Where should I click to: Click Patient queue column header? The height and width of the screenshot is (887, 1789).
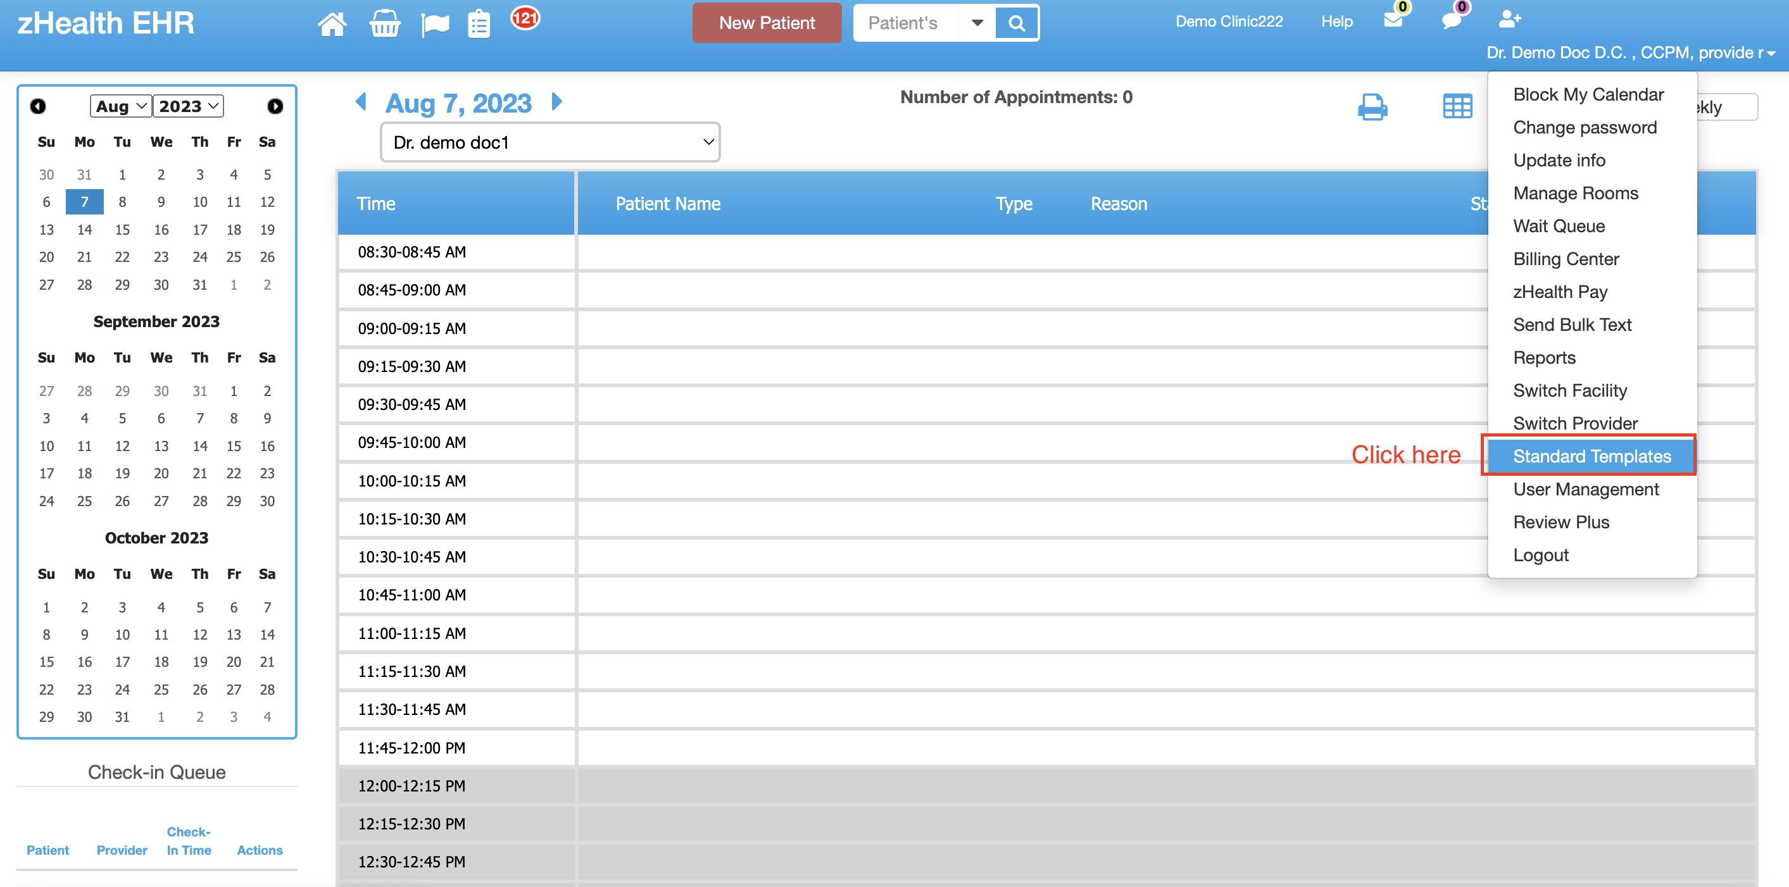47,850
